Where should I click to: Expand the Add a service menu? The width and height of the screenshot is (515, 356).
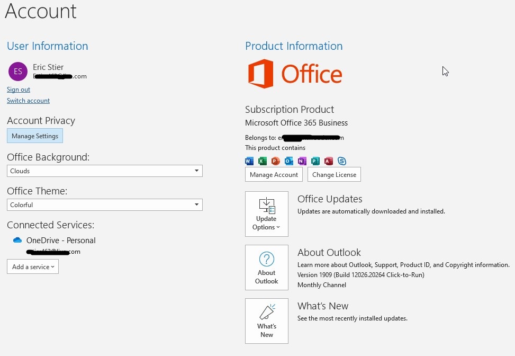coord(33,266)
